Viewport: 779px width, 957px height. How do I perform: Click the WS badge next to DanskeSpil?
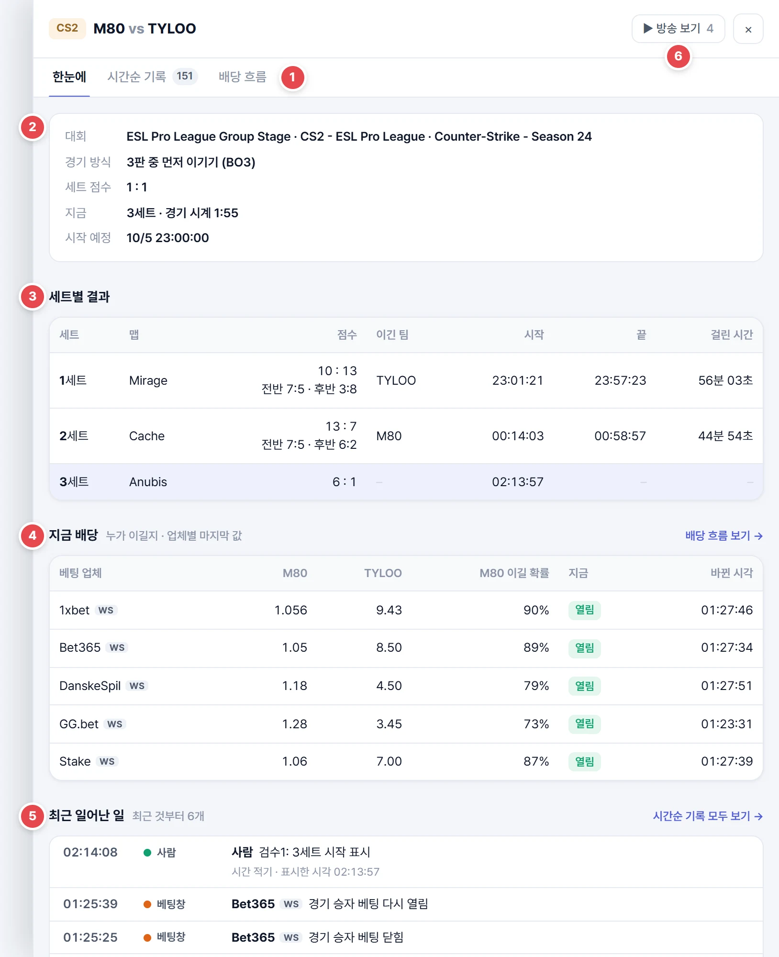137,686
